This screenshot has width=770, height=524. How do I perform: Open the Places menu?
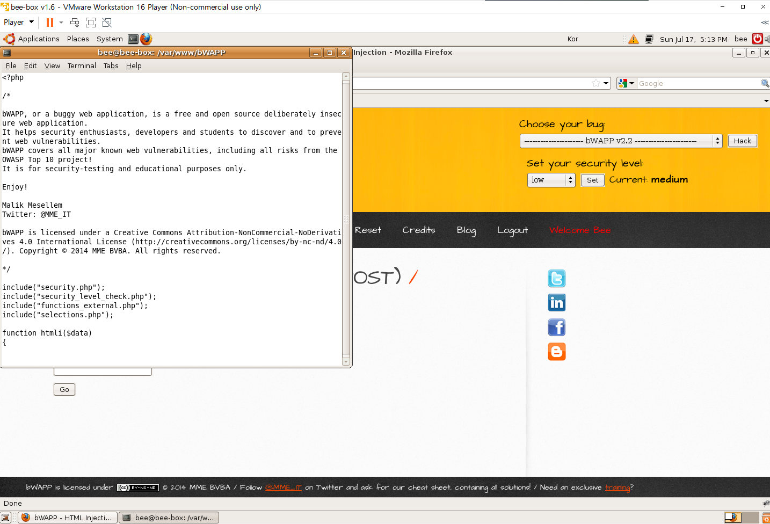tap(78, 39)
